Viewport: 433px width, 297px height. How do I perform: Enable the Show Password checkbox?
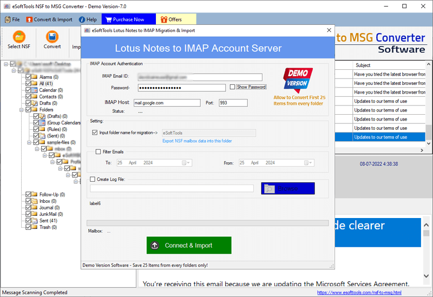(x=232, y=87)
